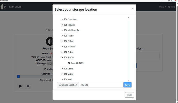Expand the Music folder chevron
Image resolution: width=178 pixels, height=103 pixels.
(x=62, y=36)
